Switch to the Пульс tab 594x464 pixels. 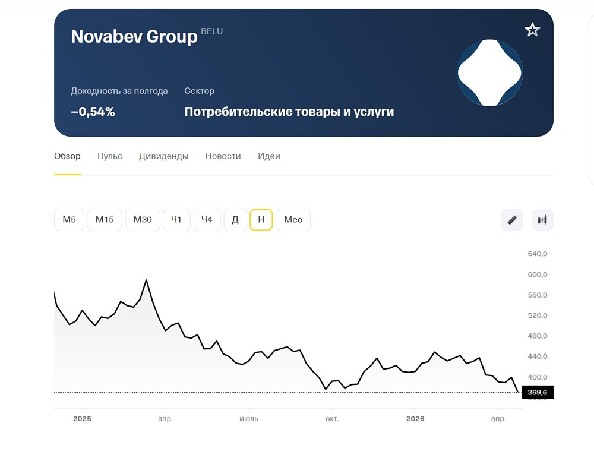[110, 156]
